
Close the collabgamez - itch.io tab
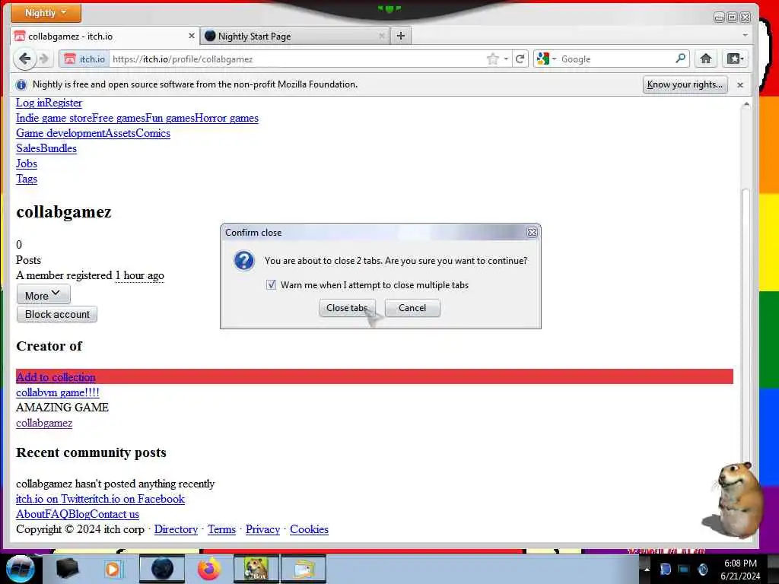tap(191, 36)
